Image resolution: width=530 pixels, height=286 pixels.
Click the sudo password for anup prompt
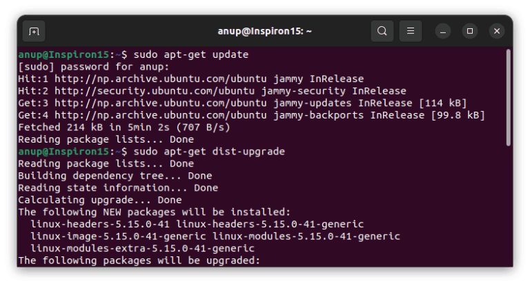coord(94,67)
